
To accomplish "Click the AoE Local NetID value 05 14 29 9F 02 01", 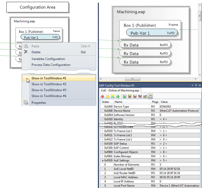I will (x=170, y=169).
